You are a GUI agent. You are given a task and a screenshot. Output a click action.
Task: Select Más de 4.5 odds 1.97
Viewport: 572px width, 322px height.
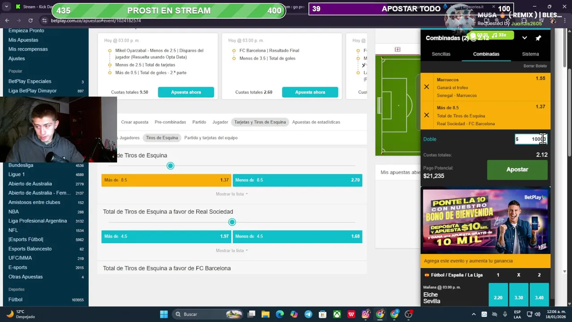click(x=166, y=236)
